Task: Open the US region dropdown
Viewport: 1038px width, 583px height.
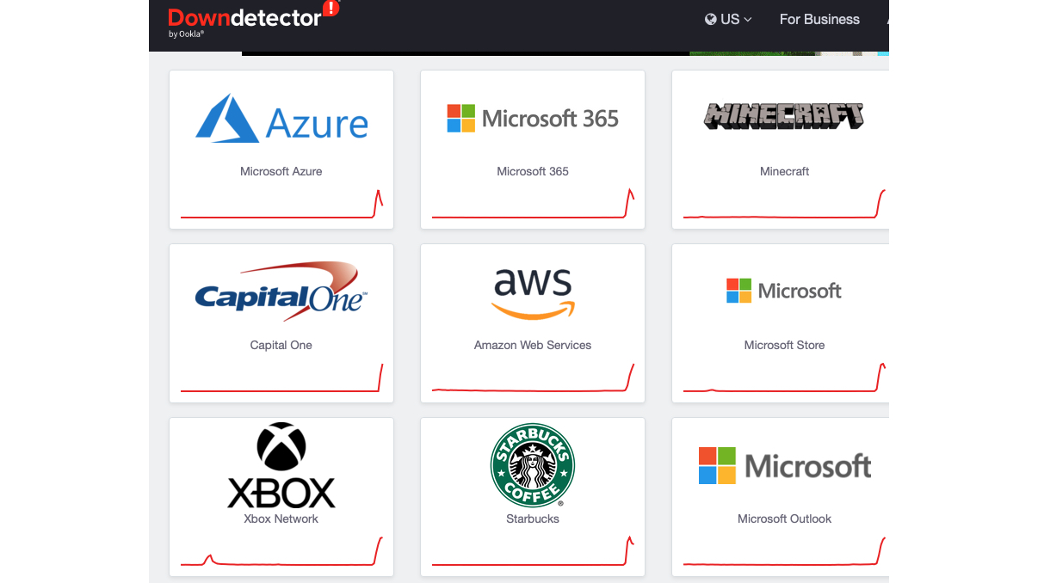Action: [728, 19]
